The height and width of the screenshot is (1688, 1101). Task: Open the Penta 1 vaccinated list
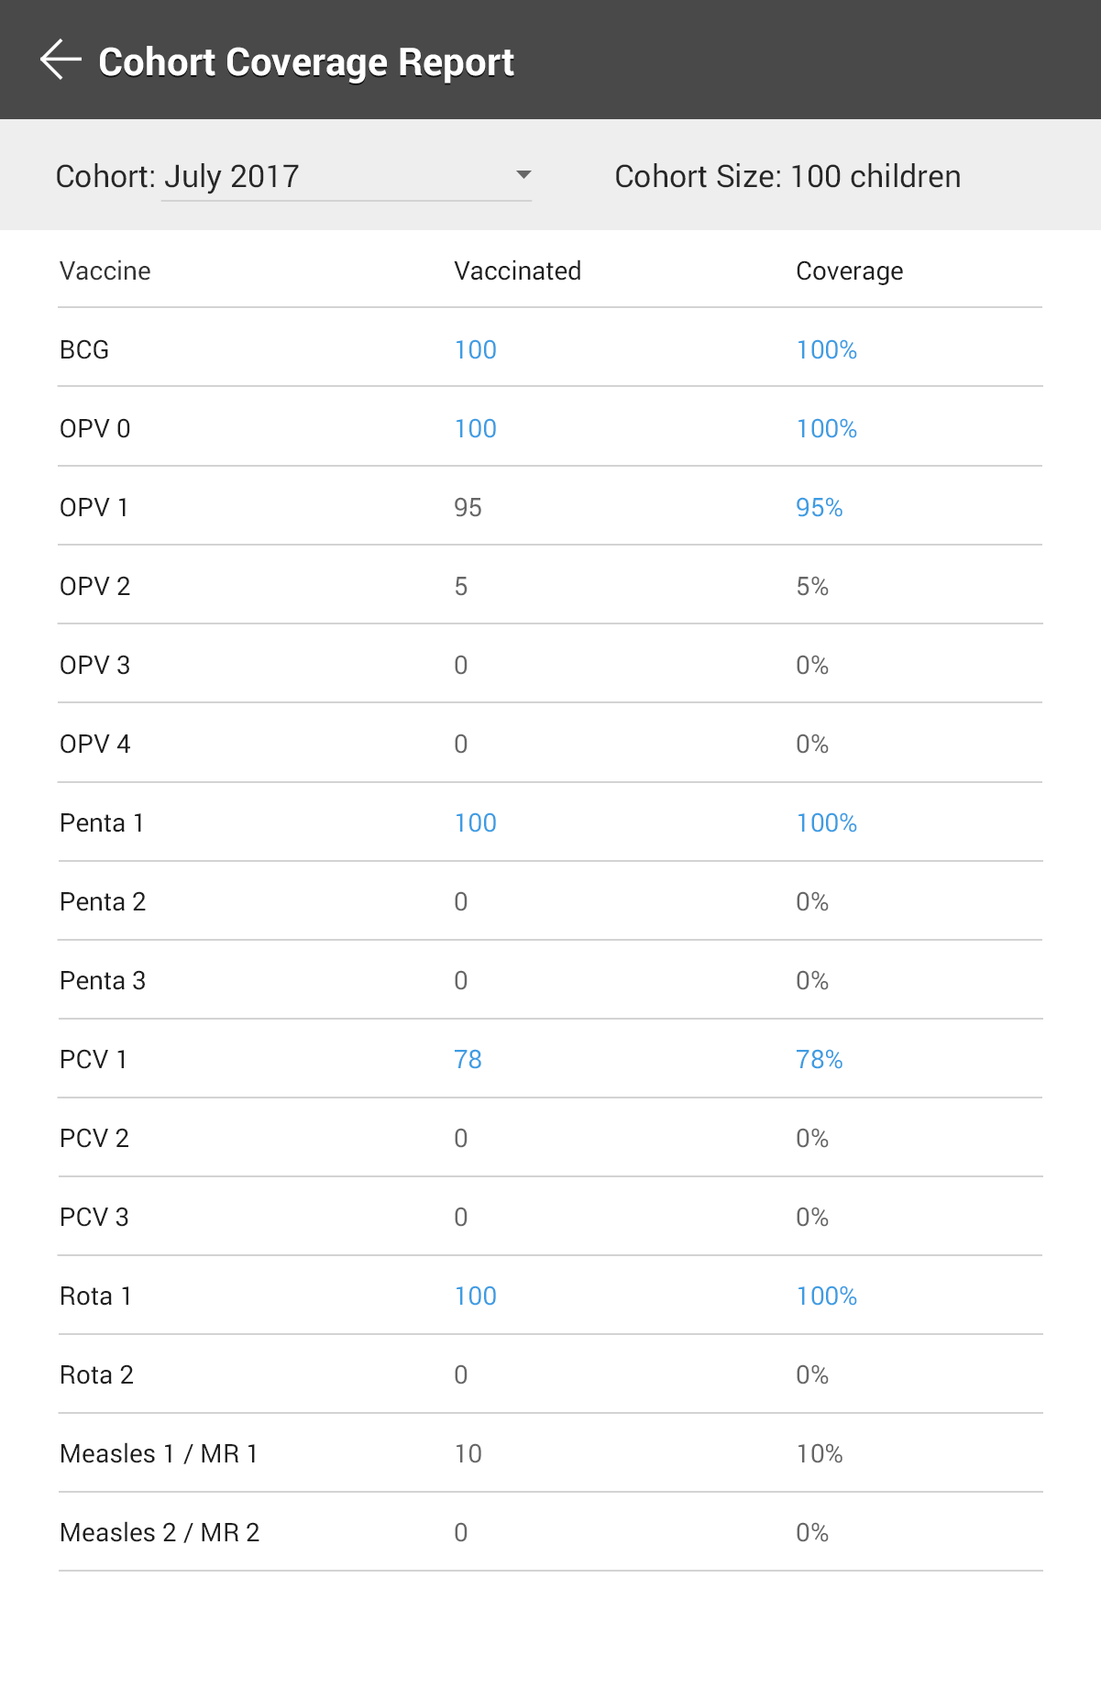click(x=475, y=822)
